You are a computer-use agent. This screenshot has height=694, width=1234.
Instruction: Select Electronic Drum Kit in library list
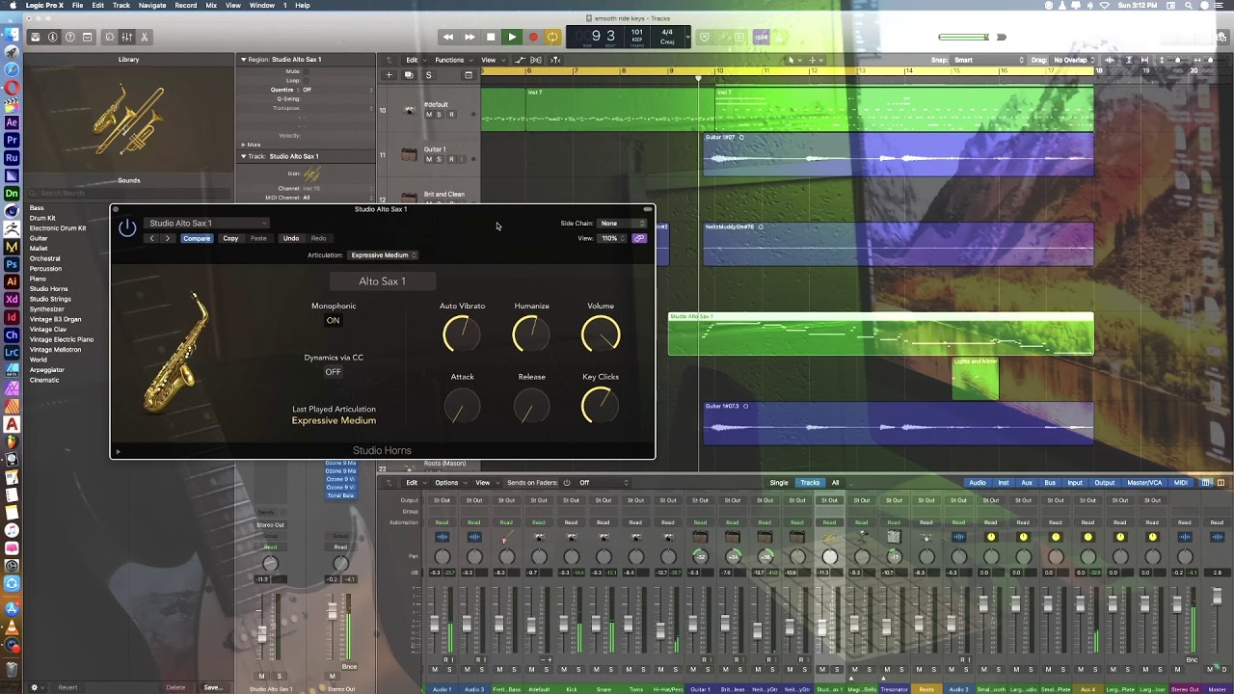click(x=58, y=228)
